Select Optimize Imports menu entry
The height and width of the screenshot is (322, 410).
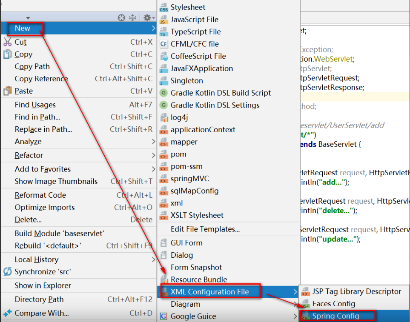click(79, 207)
